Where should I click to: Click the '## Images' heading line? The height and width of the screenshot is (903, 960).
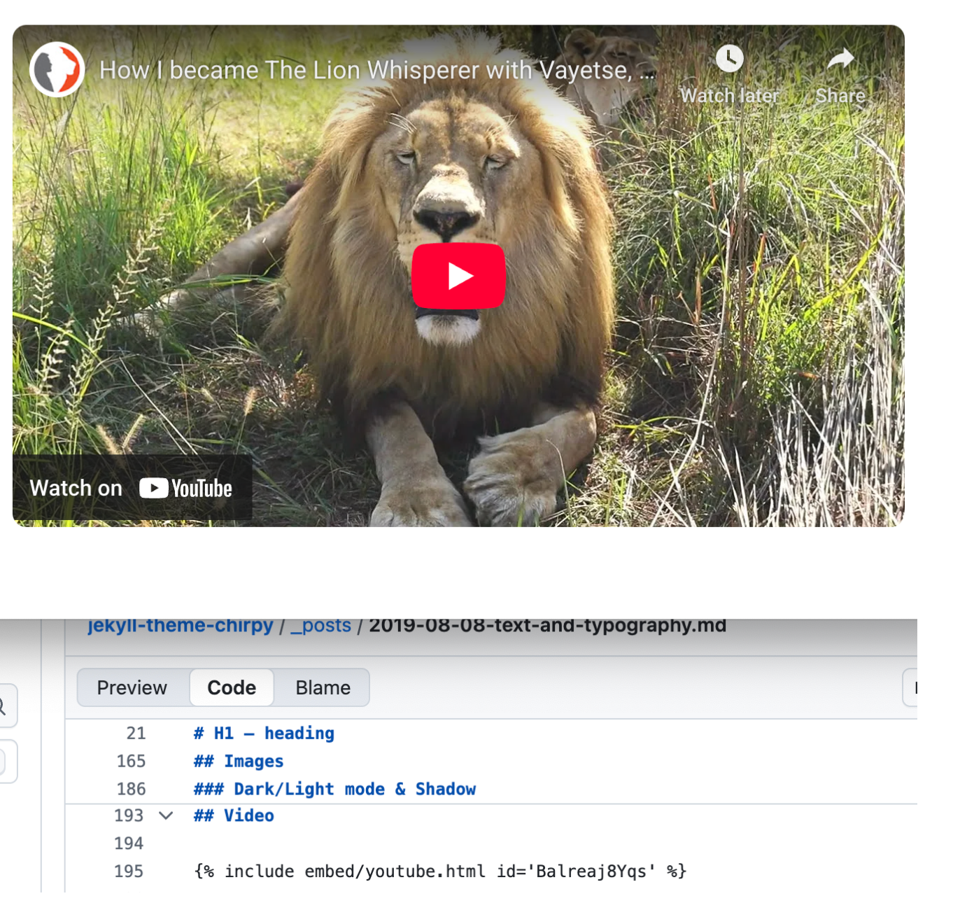click(239, 761)
